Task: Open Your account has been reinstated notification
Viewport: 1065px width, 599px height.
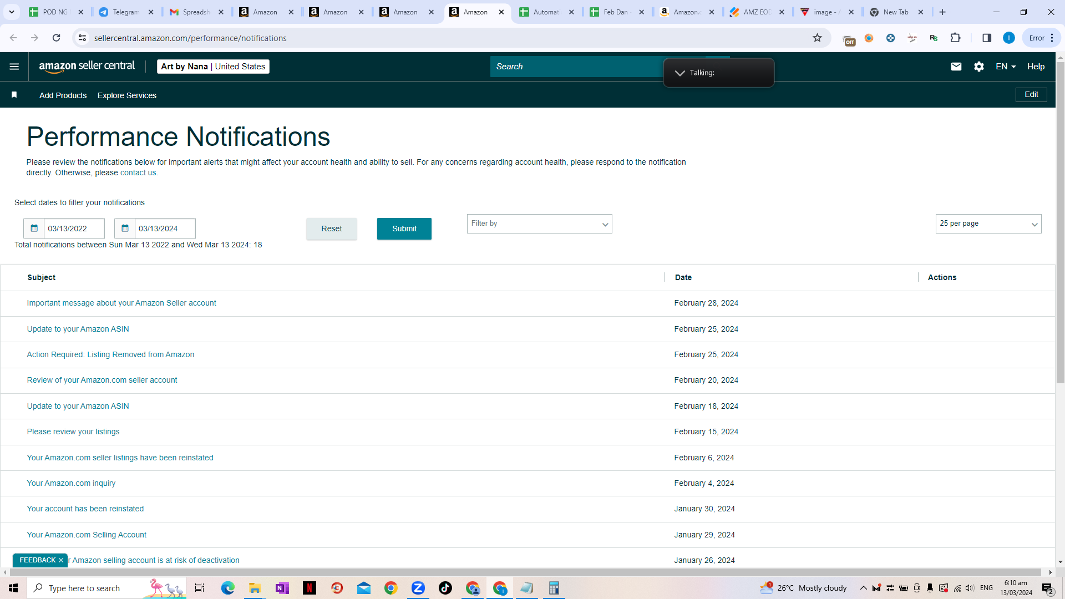Action: 85,509
